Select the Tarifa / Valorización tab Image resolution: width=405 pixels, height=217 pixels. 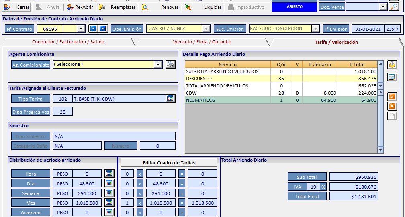point(336,42)
